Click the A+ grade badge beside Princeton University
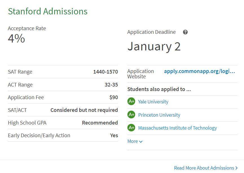 click(x=131, y=115)
